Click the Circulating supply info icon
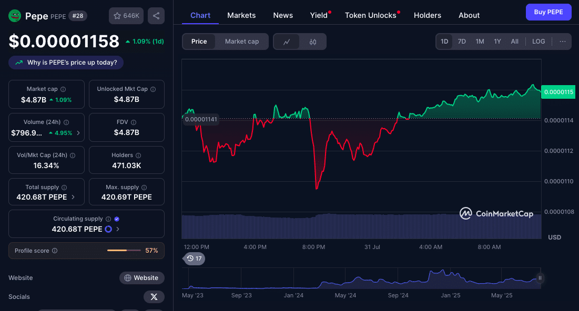 point(108,219)
